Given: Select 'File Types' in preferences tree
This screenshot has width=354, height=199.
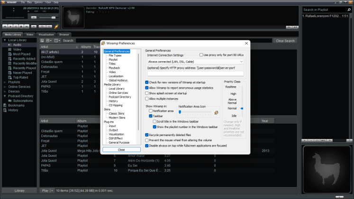Looking at the screenshot, I should coord(115,55).
